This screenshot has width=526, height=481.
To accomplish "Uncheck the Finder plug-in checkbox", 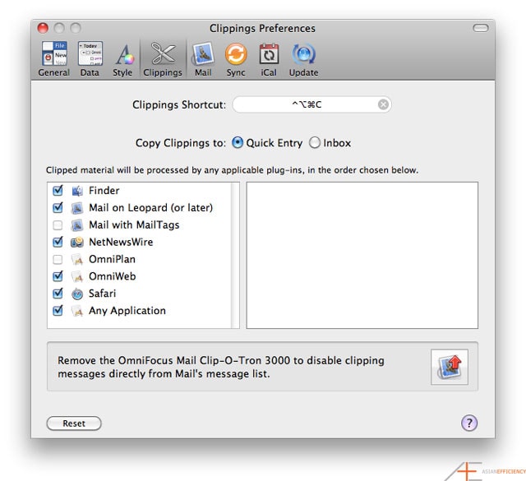I will (x=58, y=191).
